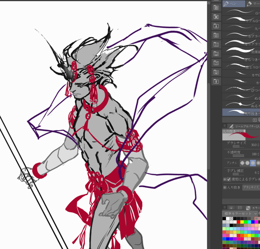The height and width of the screenshot is (249, 260).
Task: Select the カリグラフィ brush
Action: point(241,42)
